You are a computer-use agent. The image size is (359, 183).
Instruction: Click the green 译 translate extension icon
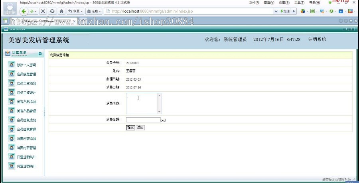click(312, 11)
